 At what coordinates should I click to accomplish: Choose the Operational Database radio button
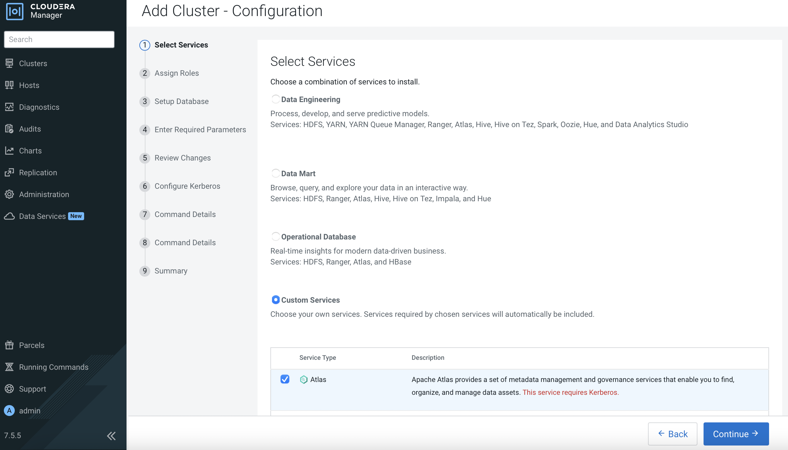pyautogui.click(x=276, y=237)
